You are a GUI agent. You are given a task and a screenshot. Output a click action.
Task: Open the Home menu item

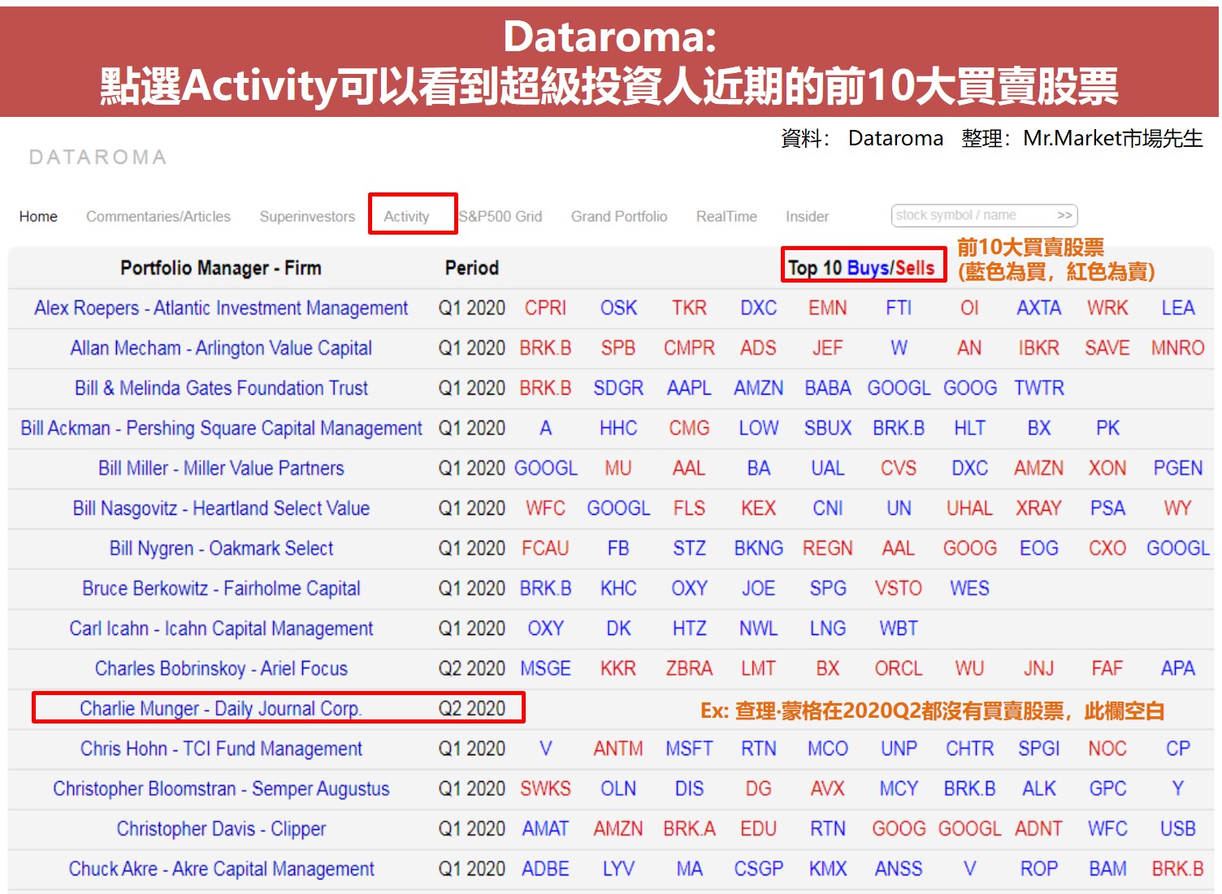click(38, 217)
